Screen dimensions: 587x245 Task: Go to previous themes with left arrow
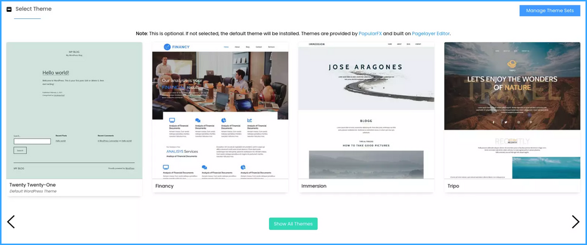tap(11, 221)
